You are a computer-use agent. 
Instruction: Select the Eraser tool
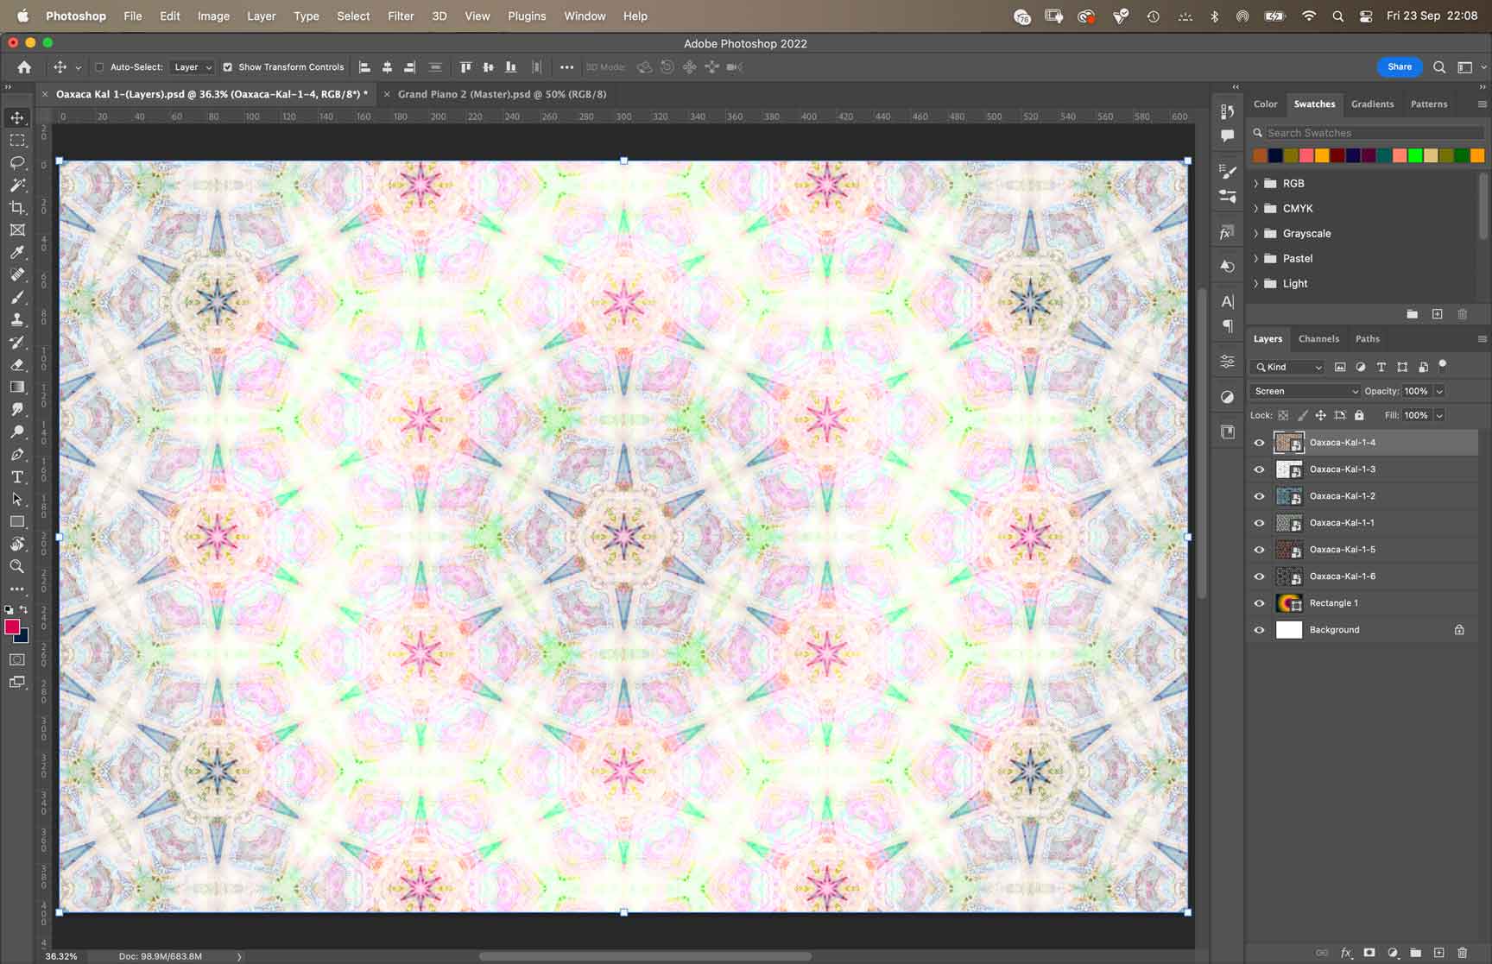(x=17, y=364)
